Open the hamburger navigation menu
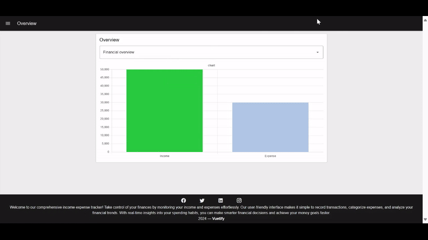 pos(8,23)
